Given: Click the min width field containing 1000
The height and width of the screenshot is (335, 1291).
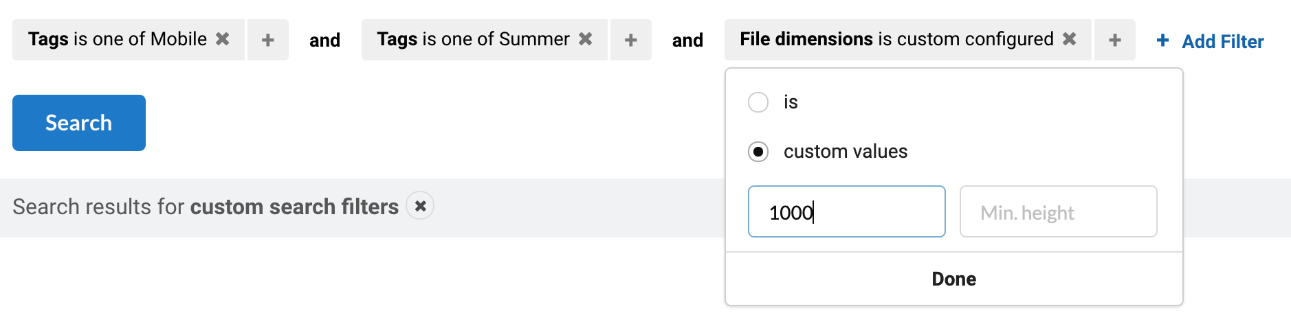Looking at the screenshot, I should [x=847, y=211].
